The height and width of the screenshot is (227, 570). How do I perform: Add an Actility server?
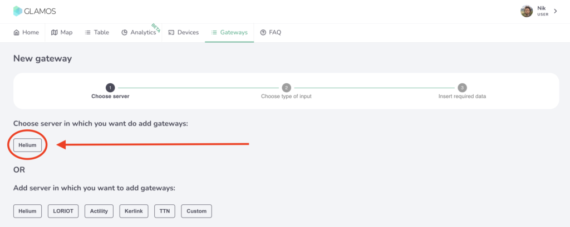tap(99, 211)
